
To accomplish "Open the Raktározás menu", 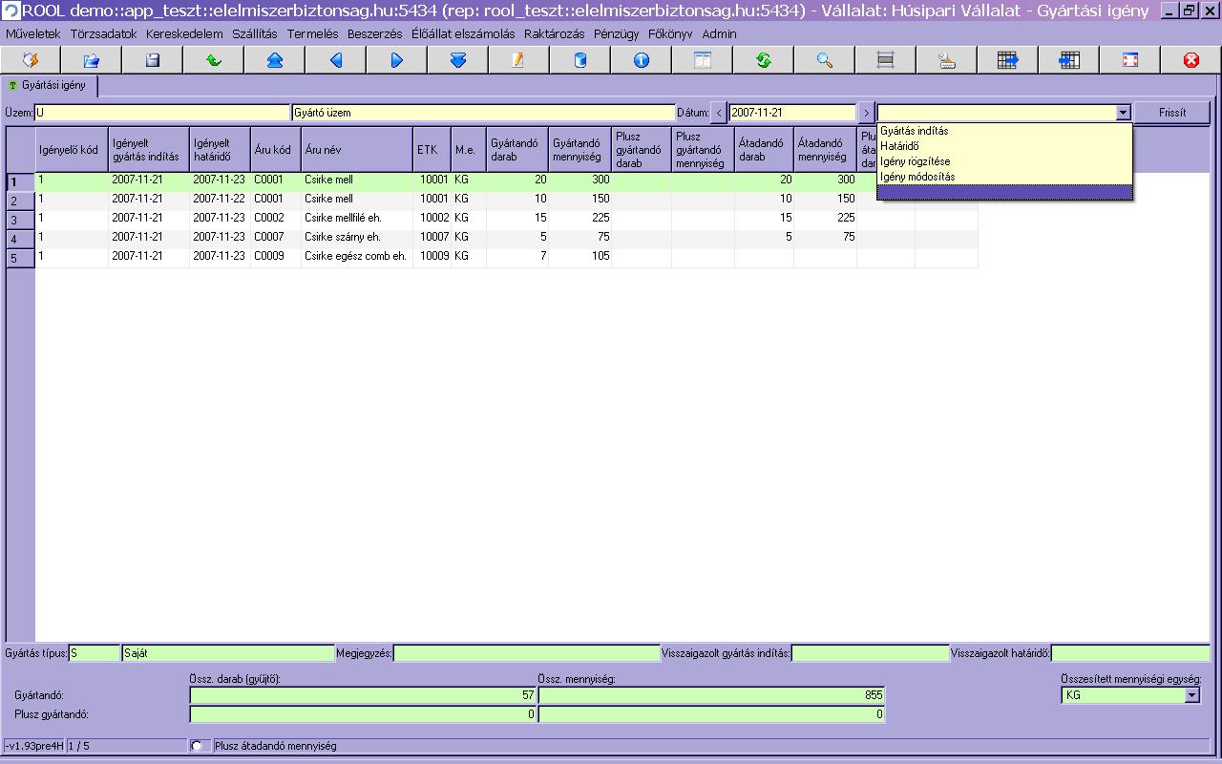I will tap(554, 33).
